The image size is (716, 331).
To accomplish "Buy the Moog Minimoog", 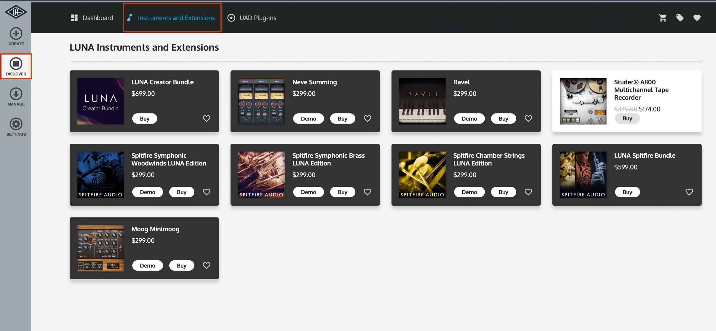I will (x=182, y=266).
